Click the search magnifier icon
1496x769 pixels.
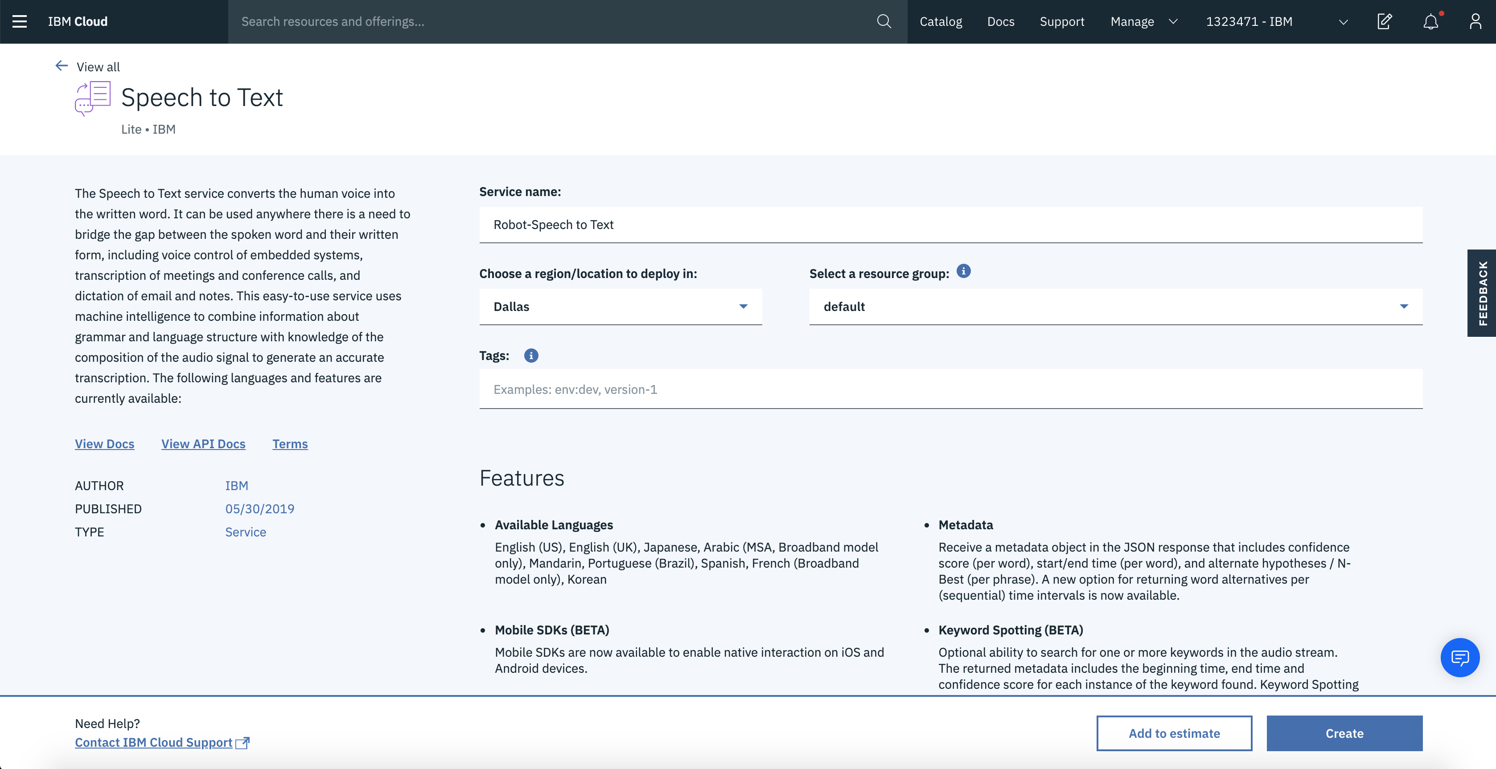pos(884,21)
